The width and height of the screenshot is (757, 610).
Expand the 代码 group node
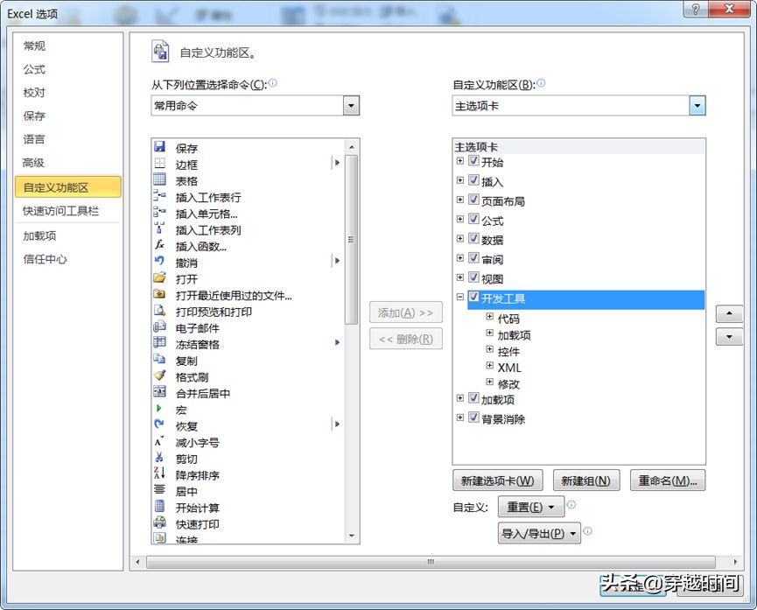489,317
